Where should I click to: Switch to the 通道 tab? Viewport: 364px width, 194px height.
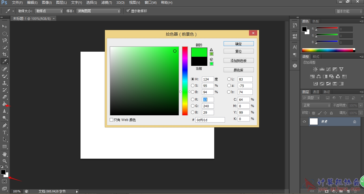316,92
